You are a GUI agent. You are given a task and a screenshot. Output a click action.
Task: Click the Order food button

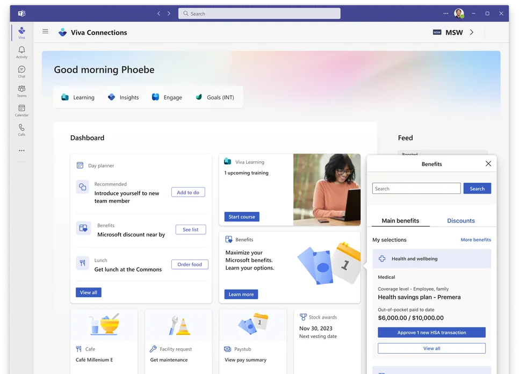click(190, 264)
